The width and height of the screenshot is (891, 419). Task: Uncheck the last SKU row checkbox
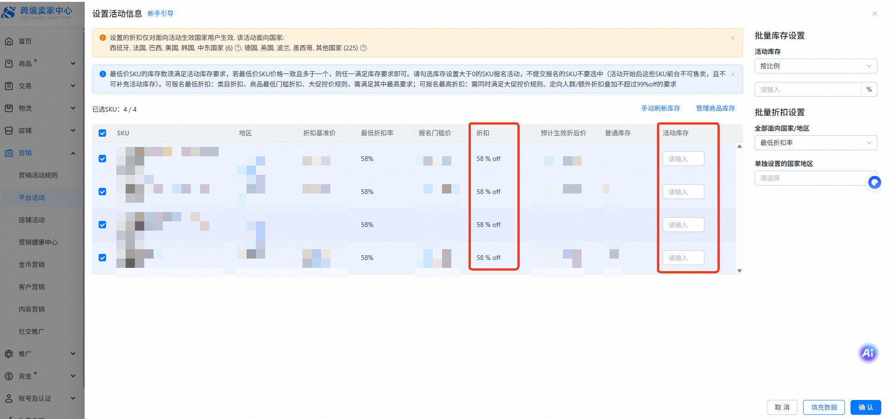102,258
